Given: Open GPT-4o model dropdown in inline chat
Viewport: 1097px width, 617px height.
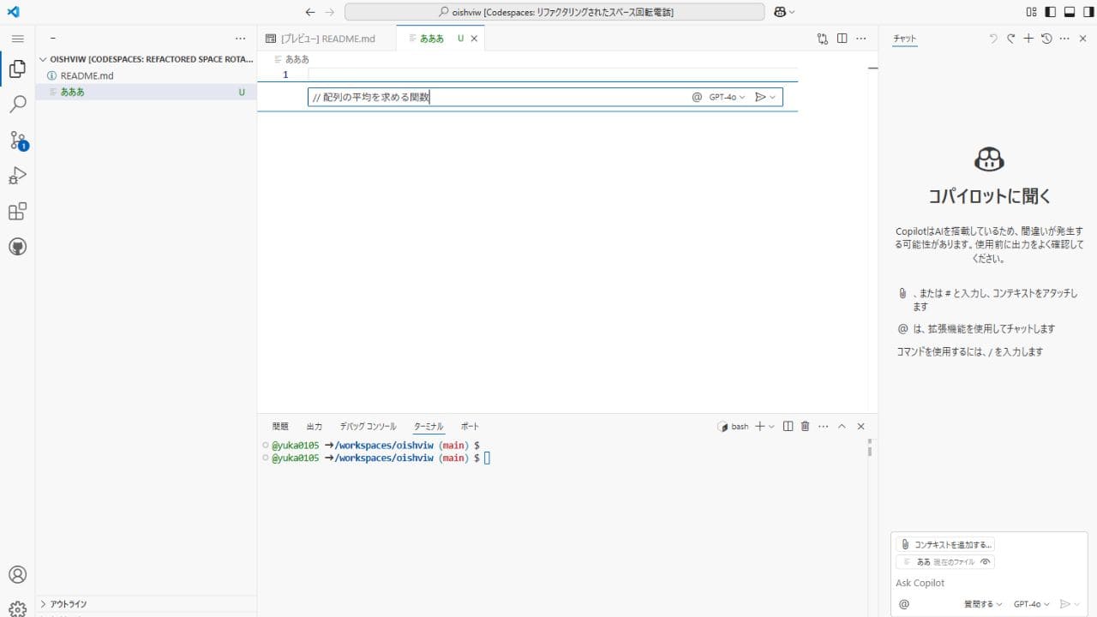Looking at the screenshot, I should [727, 98].
